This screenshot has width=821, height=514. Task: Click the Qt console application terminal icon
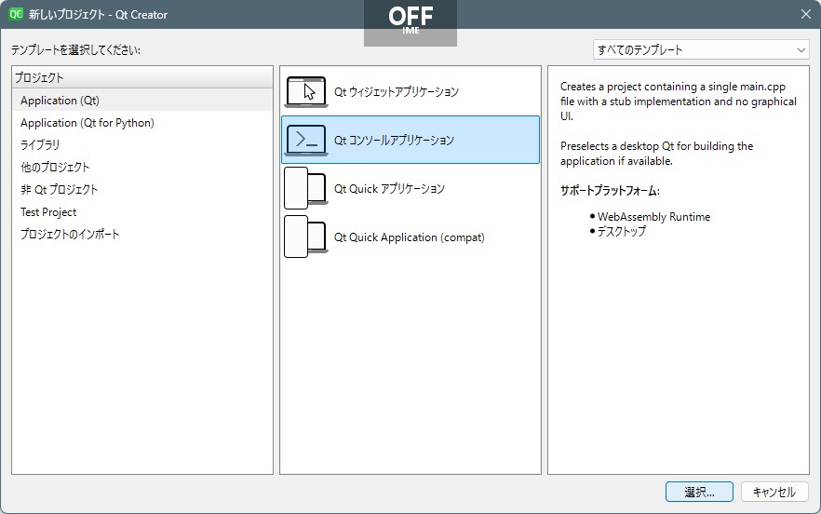(x=306, y=140)
